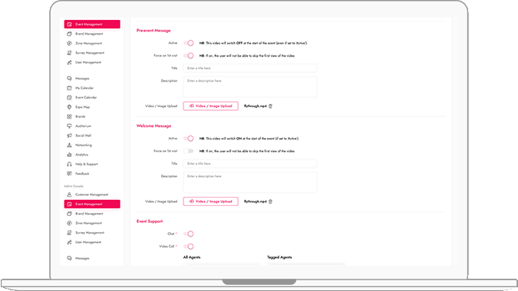
Task: Click the Event Calendar sidebar icon
Action: click(69, 97)
